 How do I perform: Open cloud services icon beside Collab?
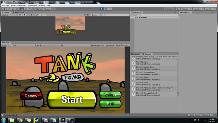177,9
